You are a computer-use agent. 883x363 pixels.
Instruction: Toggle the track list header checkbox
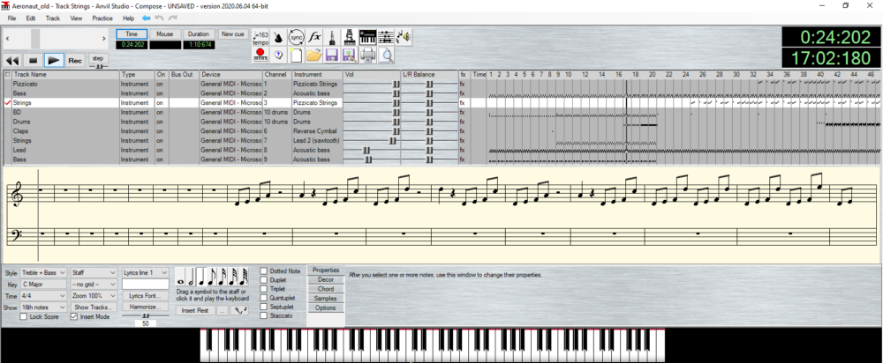[x=7, y=74]
